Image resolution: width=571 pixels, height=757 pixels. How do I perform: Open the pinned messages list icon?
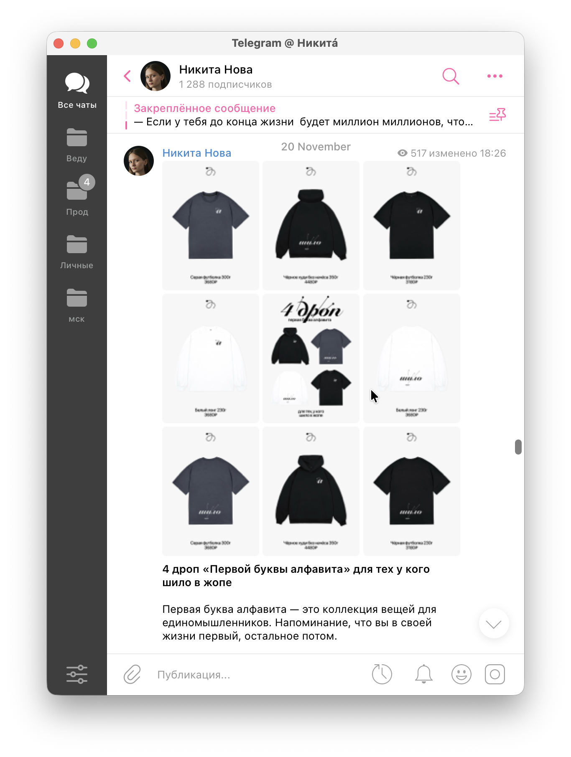point(497,115)
